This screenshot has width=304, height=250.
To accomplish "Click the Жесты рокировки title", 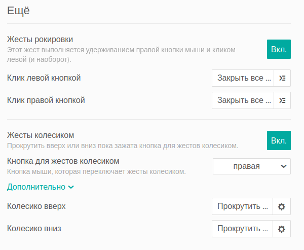I will click(40, 40).
